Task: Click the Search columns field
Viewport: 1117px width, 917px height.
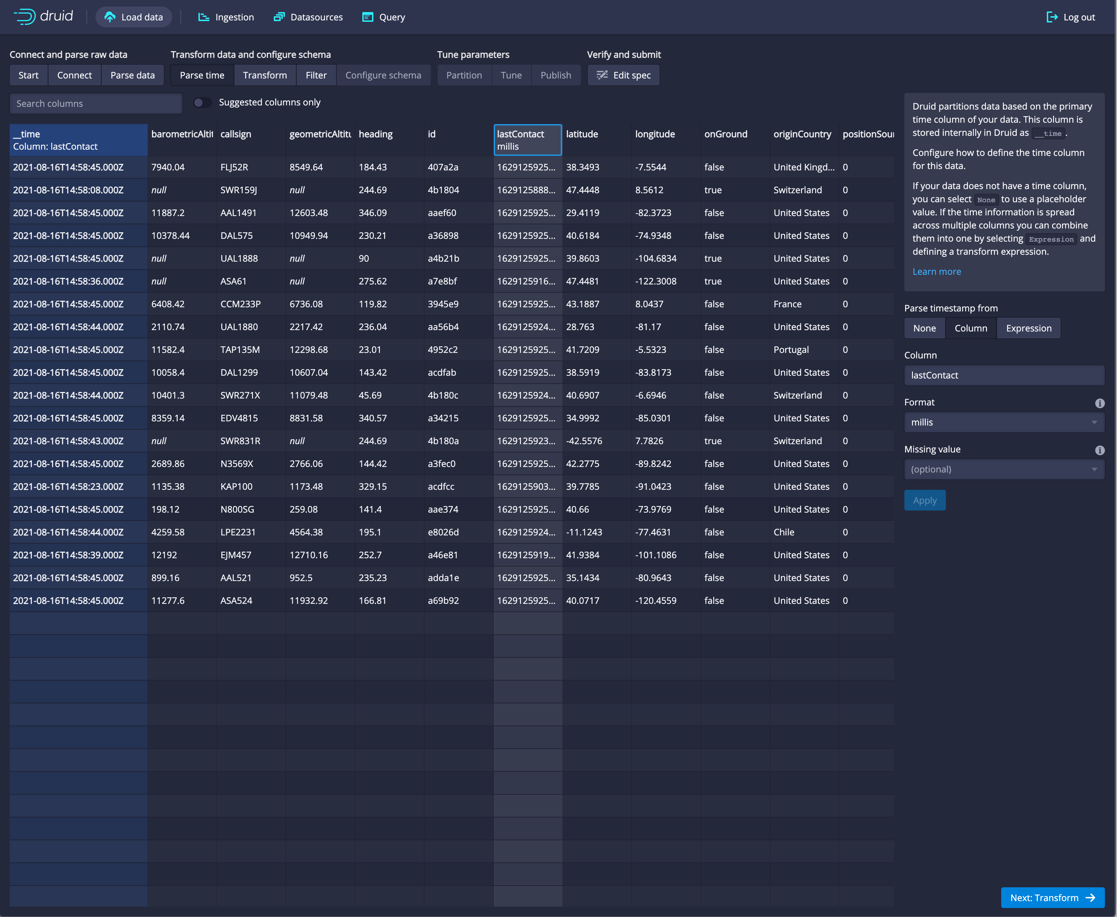Action: 96,104
